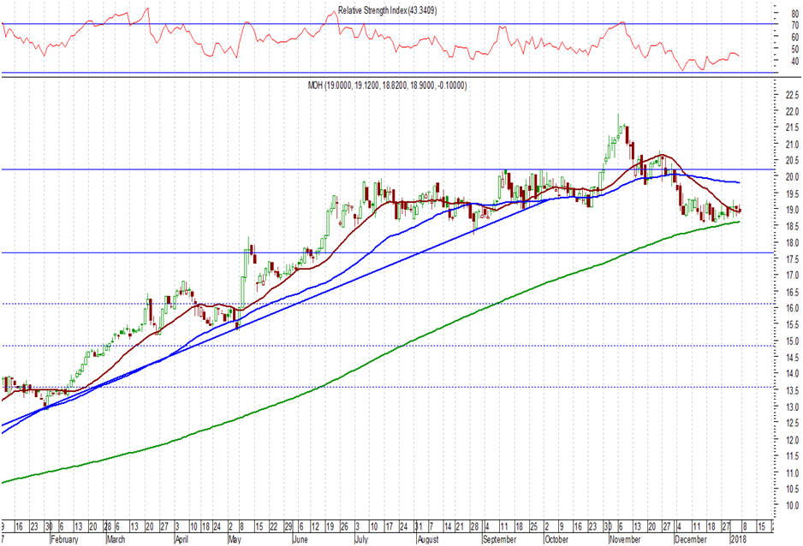The height and width of the screenshot is (546, 803).
Task: Pick the July month label
Action: click(361, 539)
